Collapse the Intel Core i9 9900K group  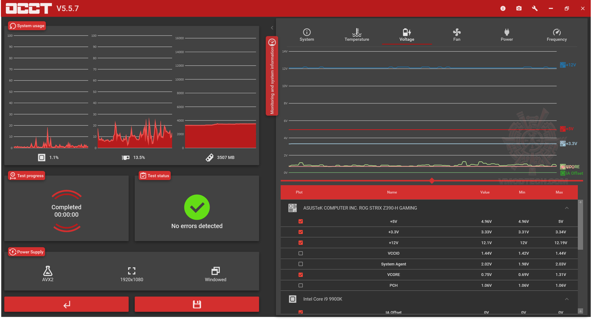point(567,299)
